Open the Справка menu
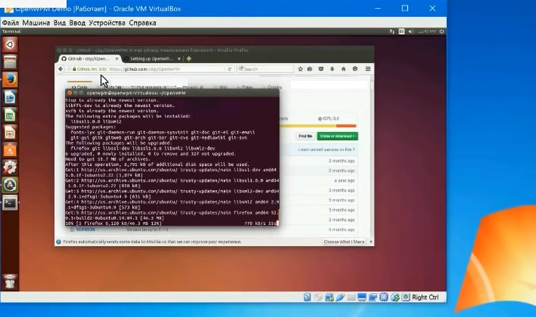 click(142, 23)
